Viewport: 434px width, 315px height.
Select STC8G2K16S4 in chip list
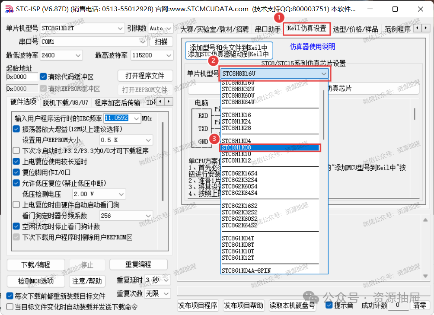coord(270,173)
